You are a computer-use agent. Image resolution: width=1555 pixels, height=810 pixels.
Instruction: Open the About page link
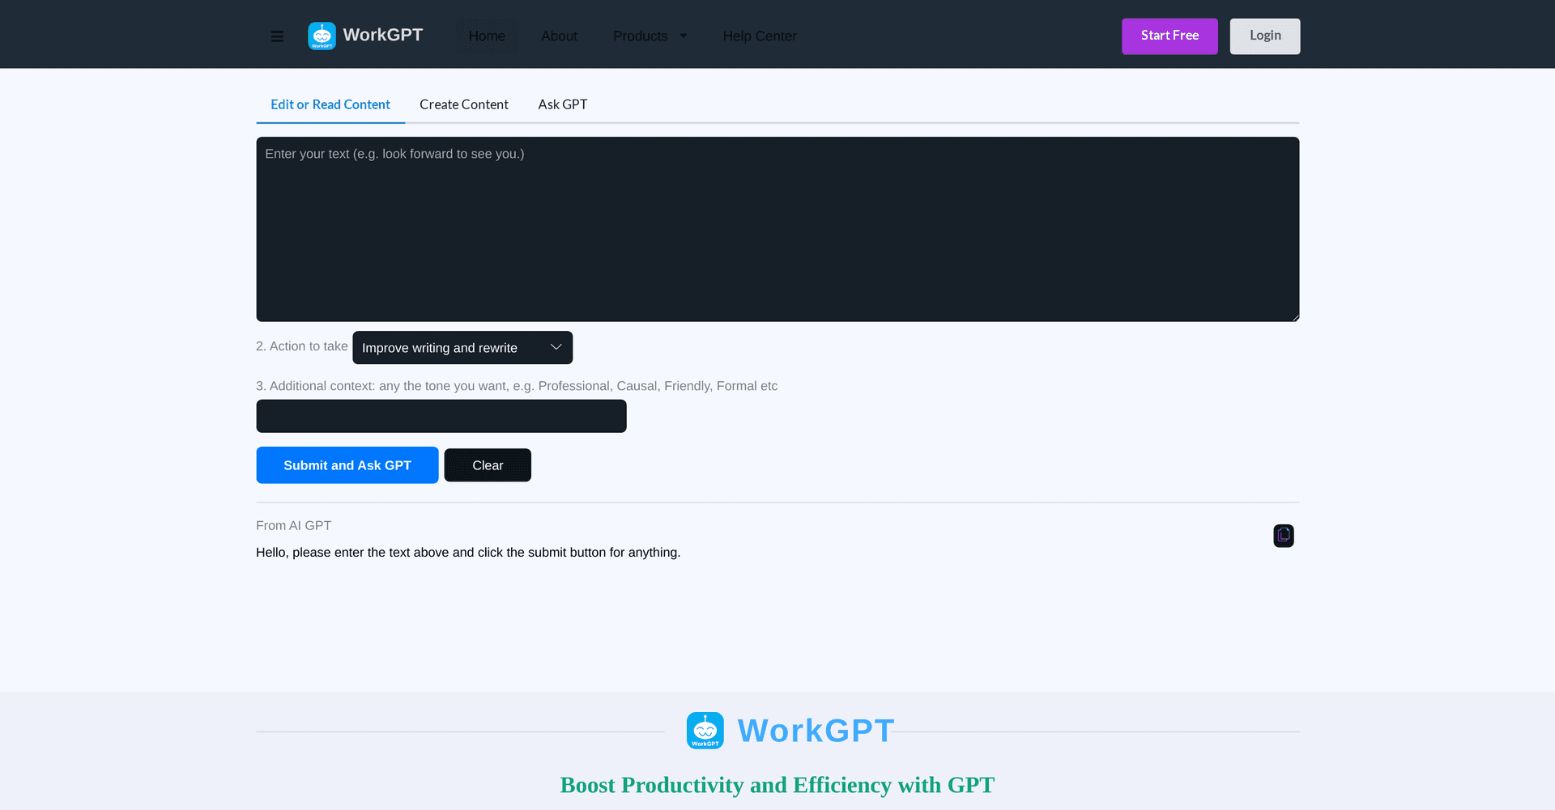click(x=559, y=36)
